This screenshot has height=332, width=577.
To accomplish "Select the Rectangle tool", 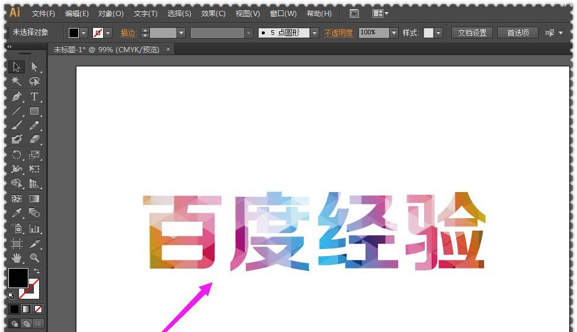I will coord(34,111).
